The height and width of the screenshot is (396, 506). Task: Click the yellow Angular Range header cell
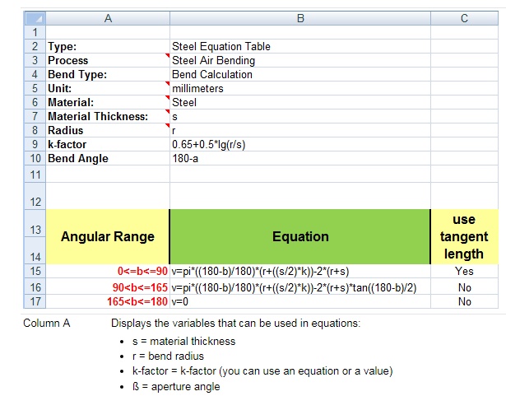pyautogui.click(x=108, y=237)
